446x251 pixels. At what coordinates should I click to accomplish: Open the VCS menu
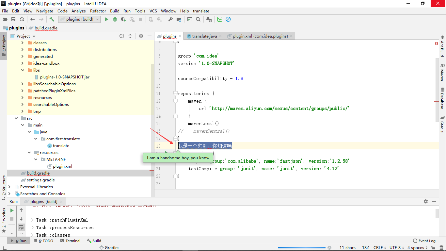[153, 11]
